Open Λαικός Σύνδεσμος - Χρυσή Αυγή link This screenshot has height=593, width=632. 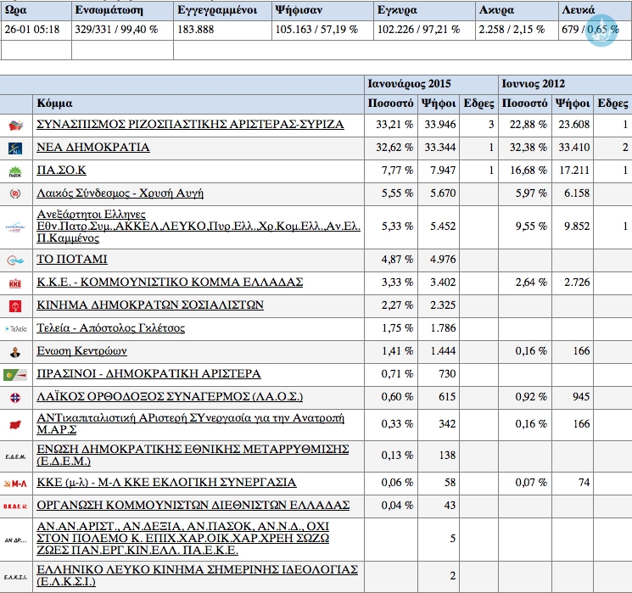click(120, 193)
